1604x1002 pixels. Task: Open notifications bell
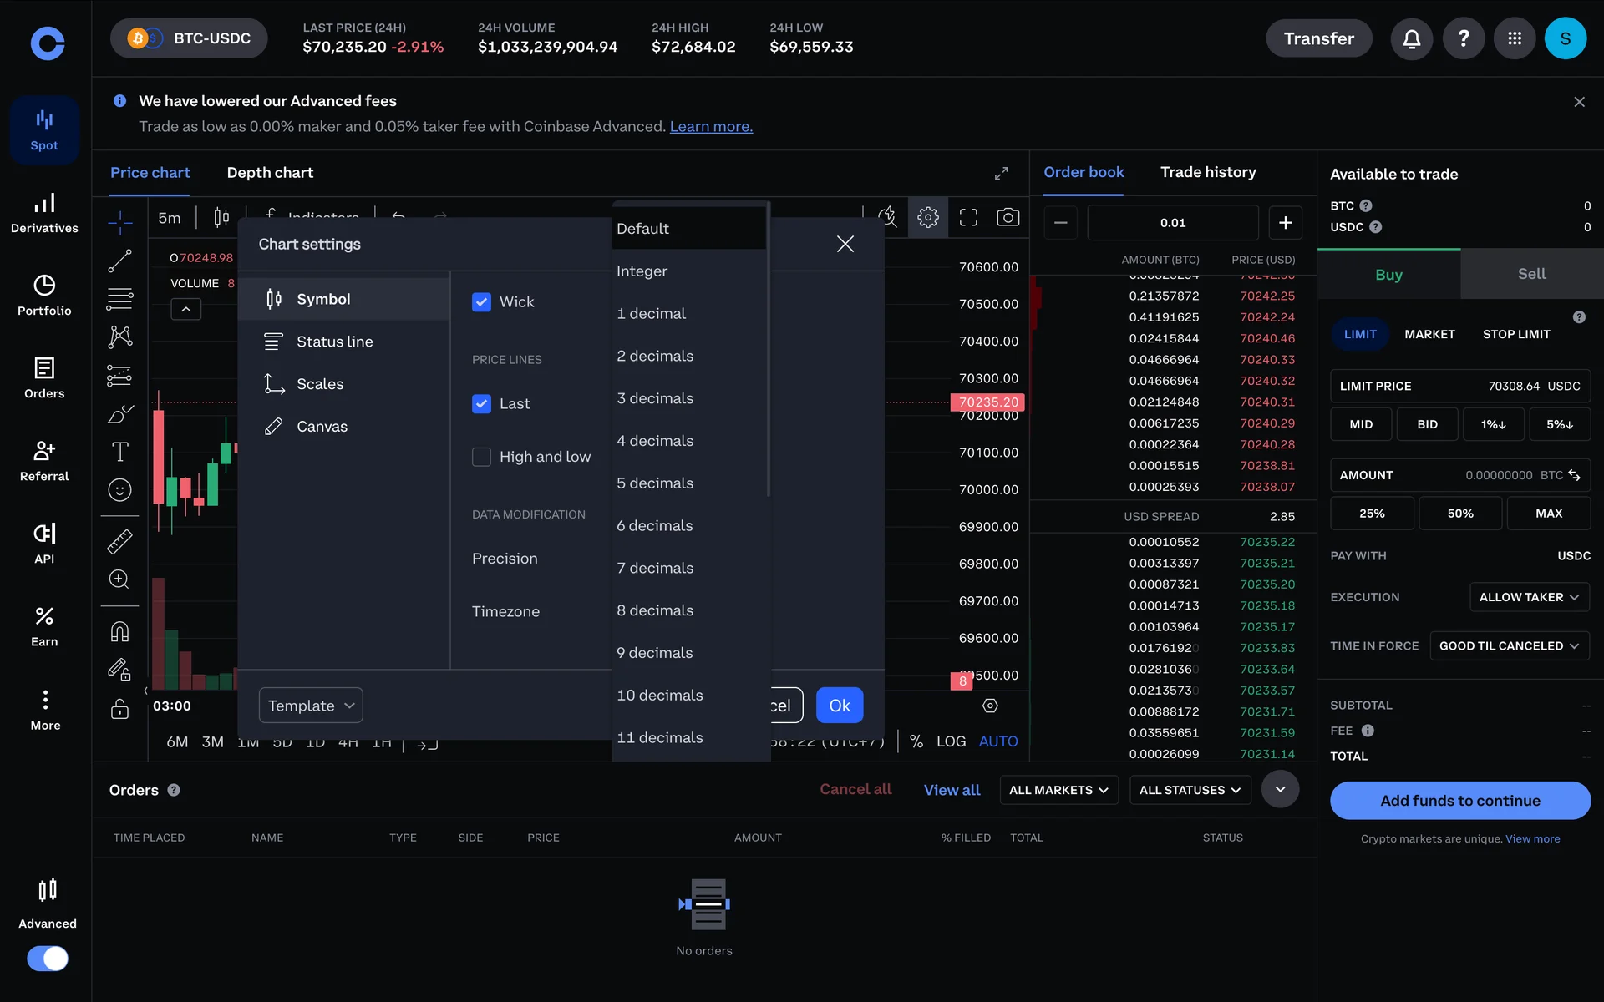[x=1411, y=38]
